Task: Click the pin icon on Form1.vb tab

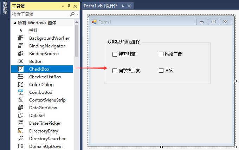Action: pyautogui.click(x=123, y=6)
